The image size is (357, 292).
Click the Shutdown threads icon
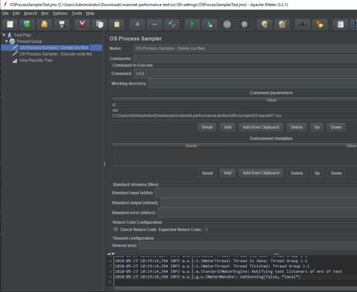pos(244,24)
